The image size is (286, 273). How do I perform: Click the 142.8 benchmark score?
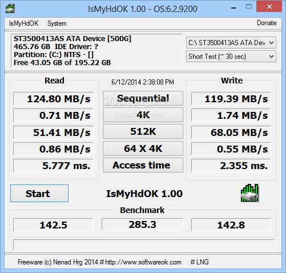click(231, 225)
